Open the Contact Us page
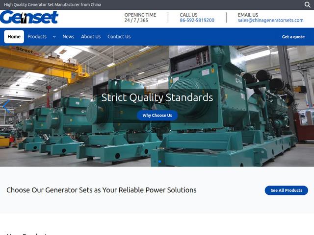The height and width of the screenshot is (235, 314). [119, 37]
